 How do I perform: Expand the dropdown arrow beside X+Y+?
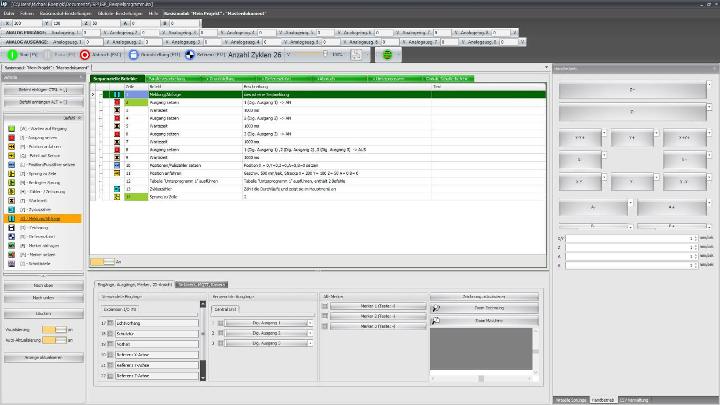pyautogui.click(x=709, y=133)
